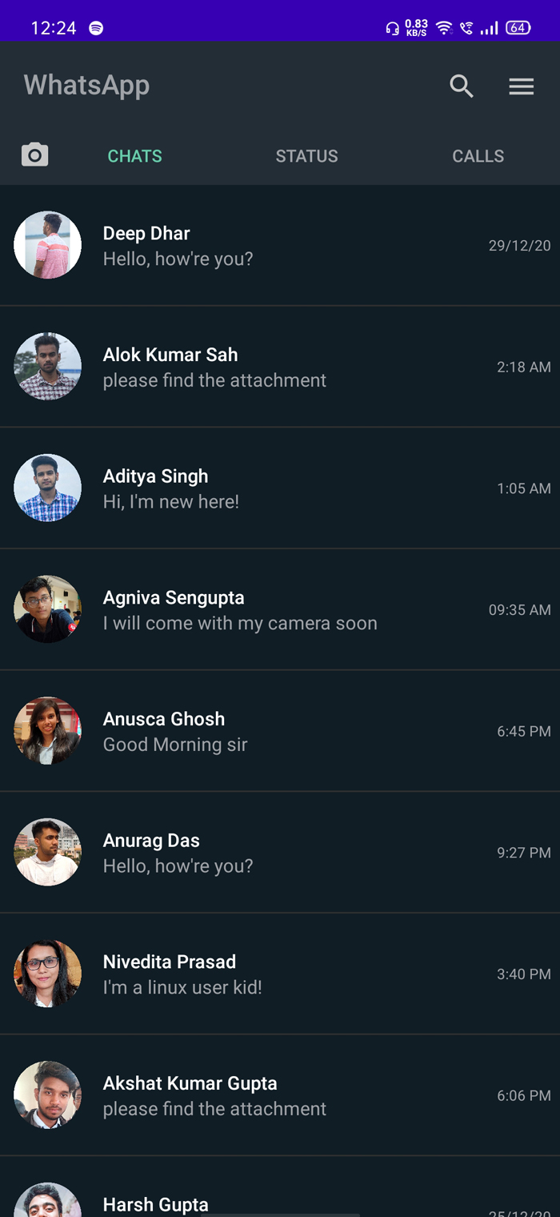Switch to the STATUS tab
Viewport: 560px width, 1217px height.
point(307,155)
